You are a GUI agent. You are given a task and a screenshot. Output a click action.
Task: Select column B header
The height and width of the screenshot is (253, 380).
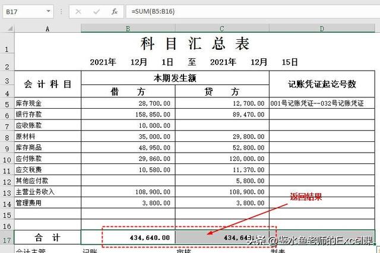tap(128, 29)
